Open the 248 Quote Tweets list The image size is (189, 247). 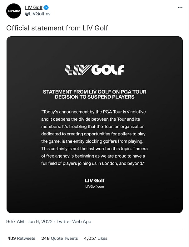(x=59, y=238)
